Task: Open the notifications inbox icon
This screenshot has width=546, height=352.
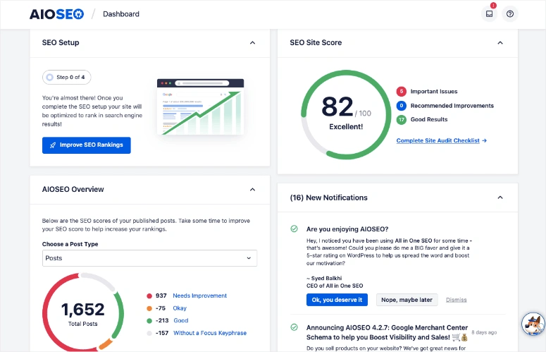Action: (x=489, y=14)
